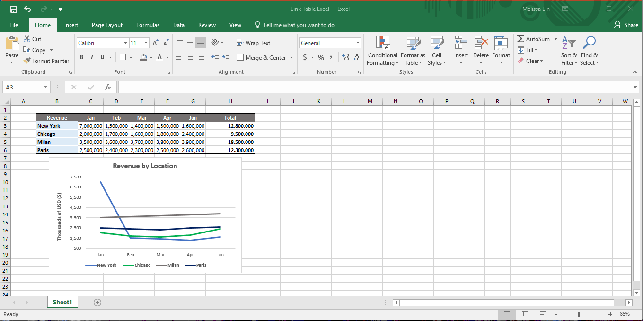Open the Calibri font name dropdown
The image size is (643, 321).
(x=125, y=43)
